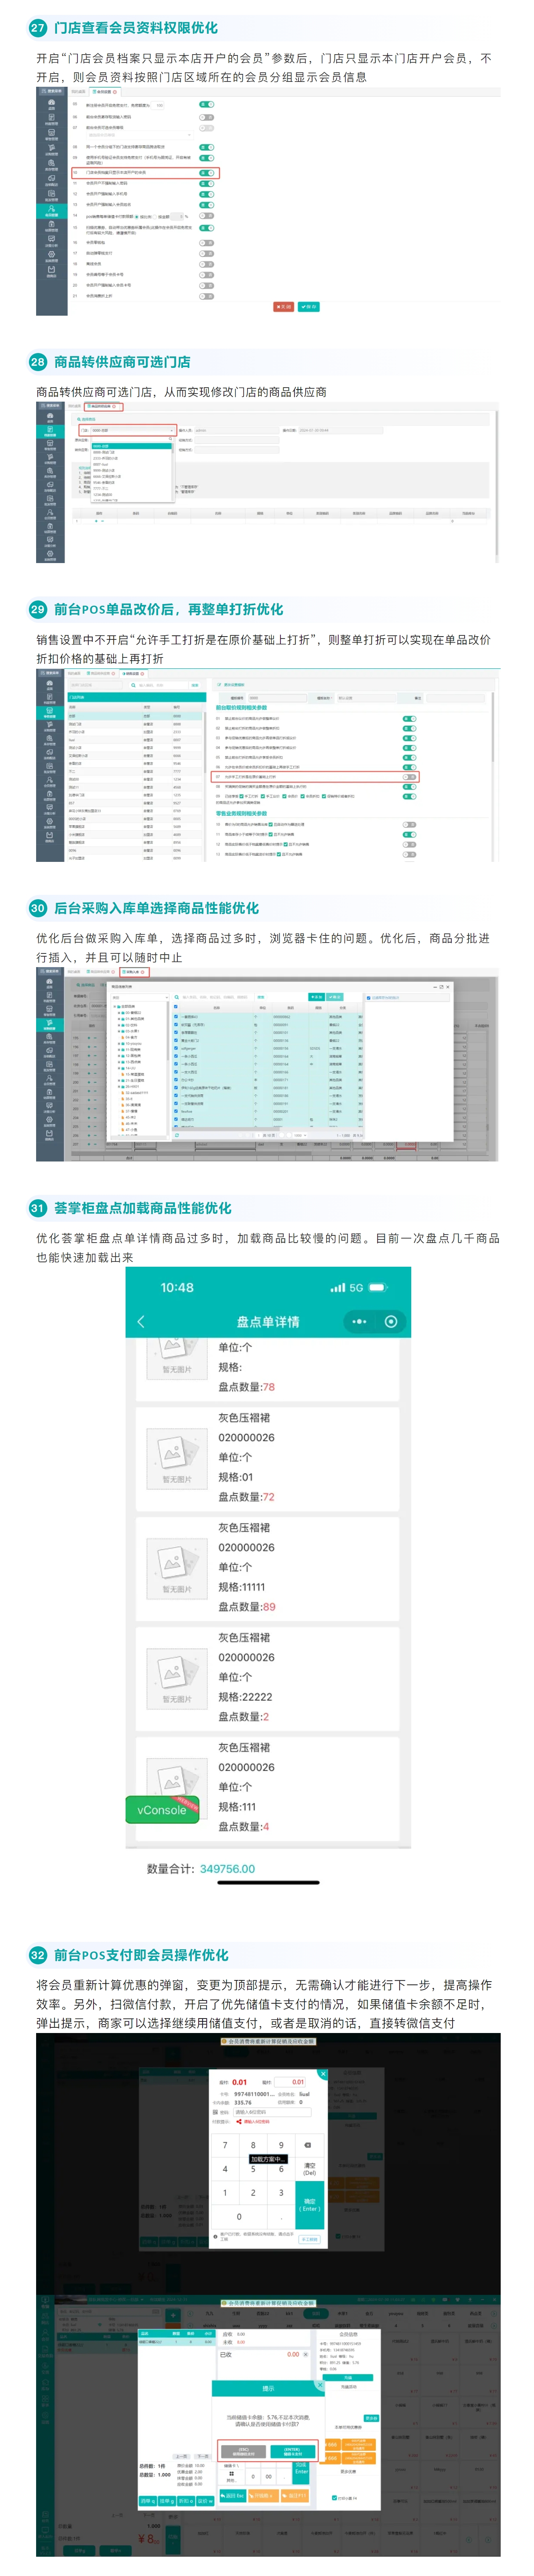Toggle 18 离线会员 switch

[x=207, y=264]
